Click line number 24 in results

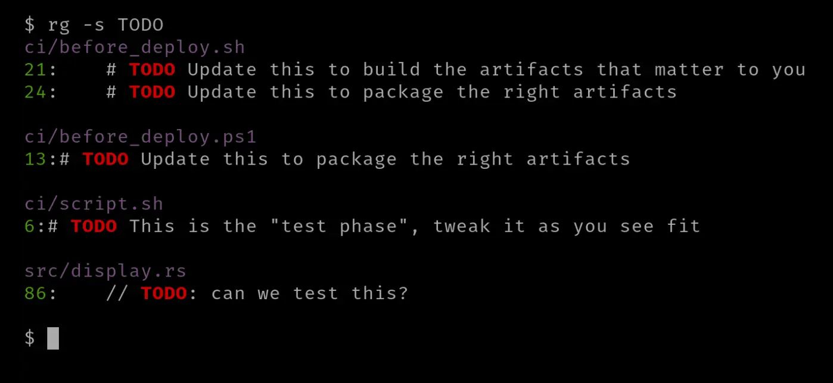point(35,92)
